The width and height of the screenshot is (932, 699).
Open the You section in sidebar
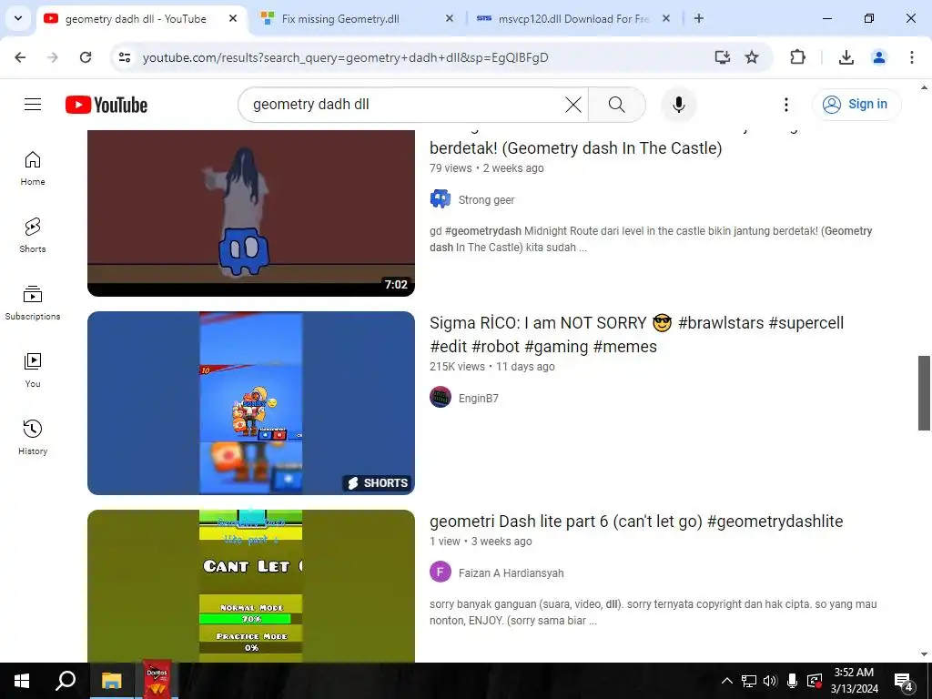point(33,370)
